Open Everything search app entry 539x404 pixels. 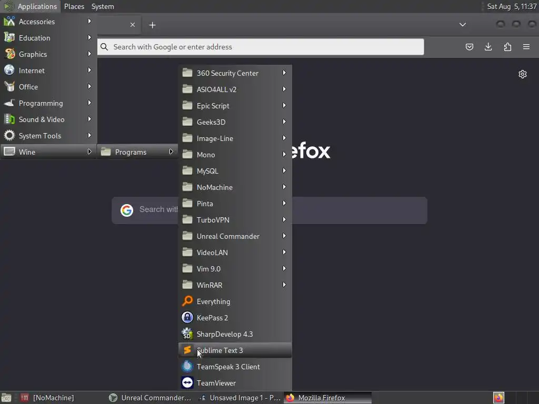[235, 301]
